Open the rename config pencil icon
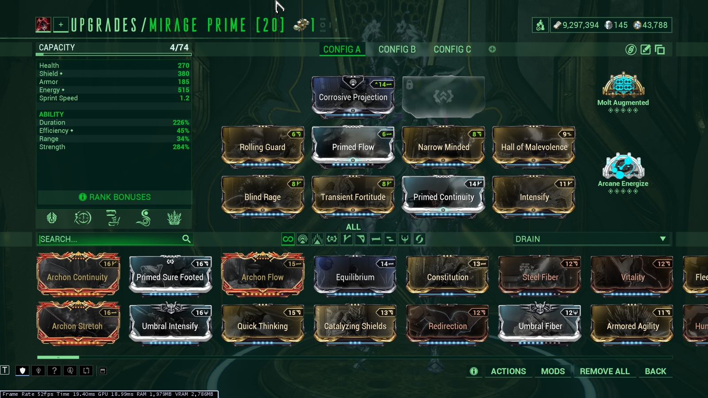The width and height of the screenshot is (708, 398). [x=646, y=50]
